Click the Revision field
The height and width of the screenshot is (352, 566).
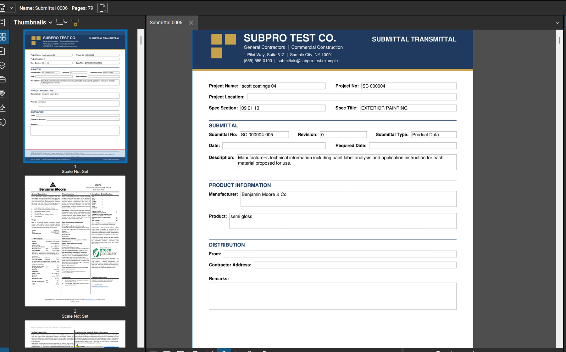click(x=343, y=135)
